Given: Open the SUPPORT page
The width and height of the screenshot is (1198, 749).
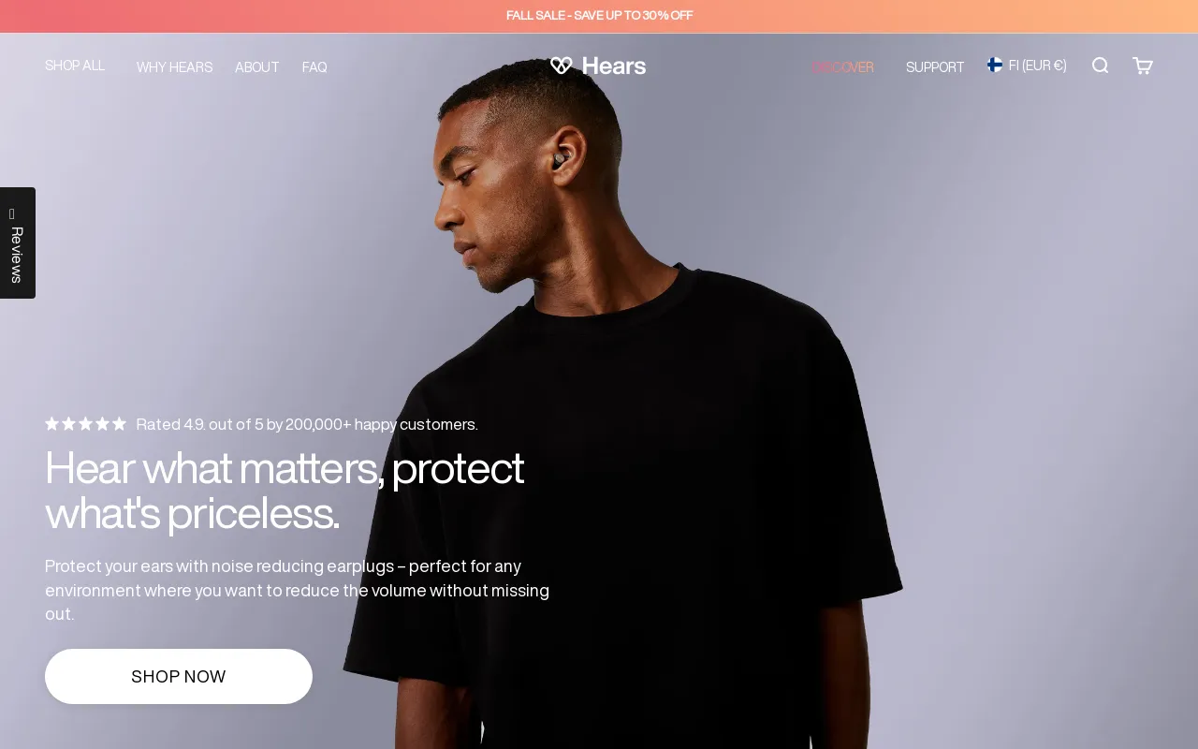Looking at the screenshot, I should 935,67.
